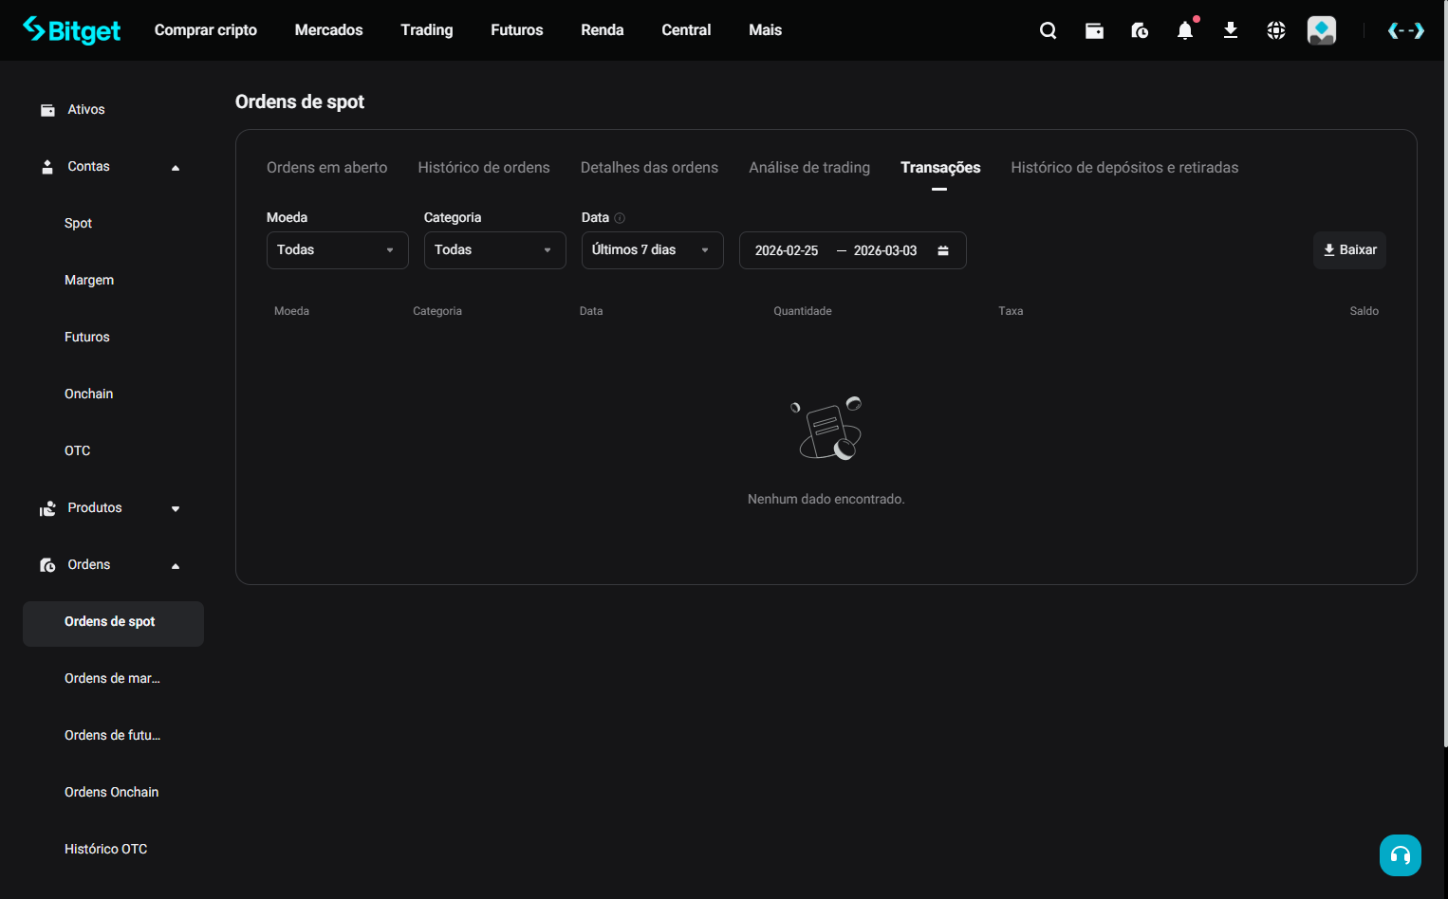1448x899 pixels.
Task: Open Ordens Onchain in sidebar
Action: click(x=112, y=793)
